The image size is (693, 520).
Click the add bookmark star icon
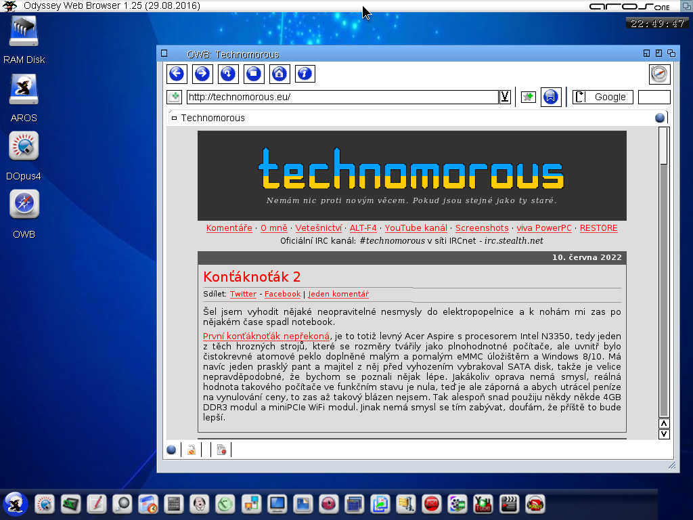pos(528,97)
